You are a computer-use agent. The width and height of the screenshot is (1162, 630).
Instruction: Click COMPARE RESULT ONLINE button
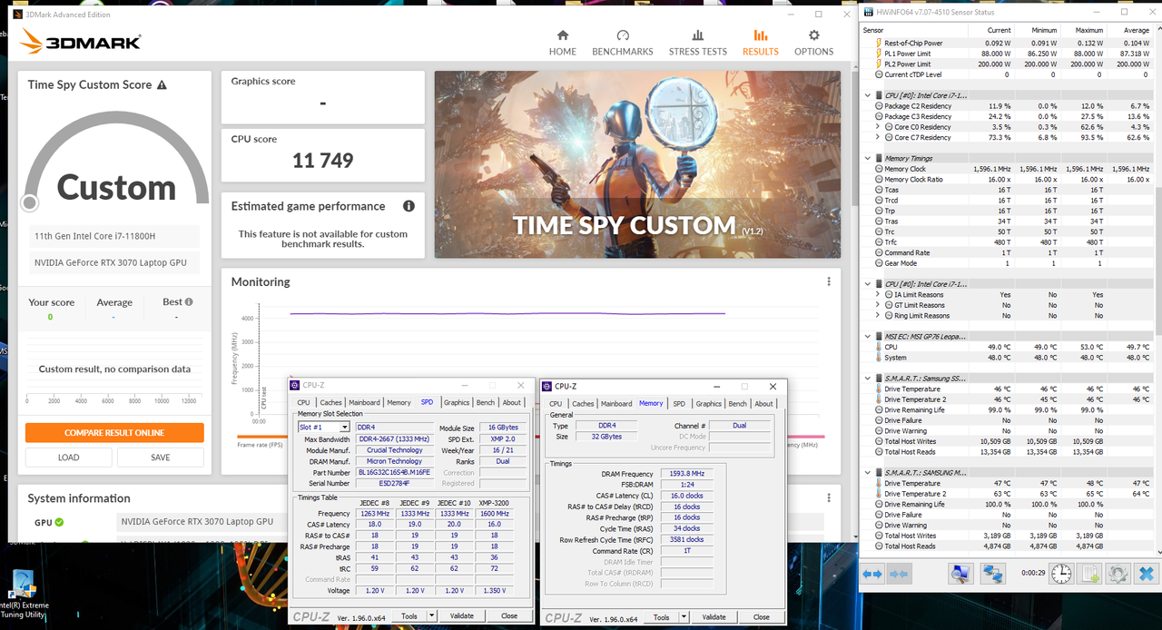(x=114, y=433)
